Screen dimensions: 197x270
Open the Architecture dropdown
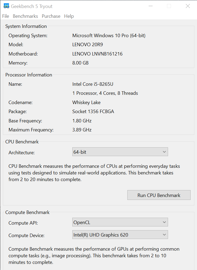click(120, 152)
